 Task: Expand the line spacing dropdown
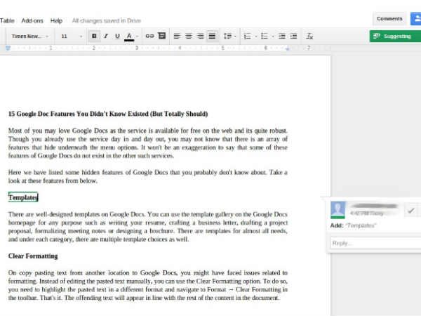click(x=228, y=36)
